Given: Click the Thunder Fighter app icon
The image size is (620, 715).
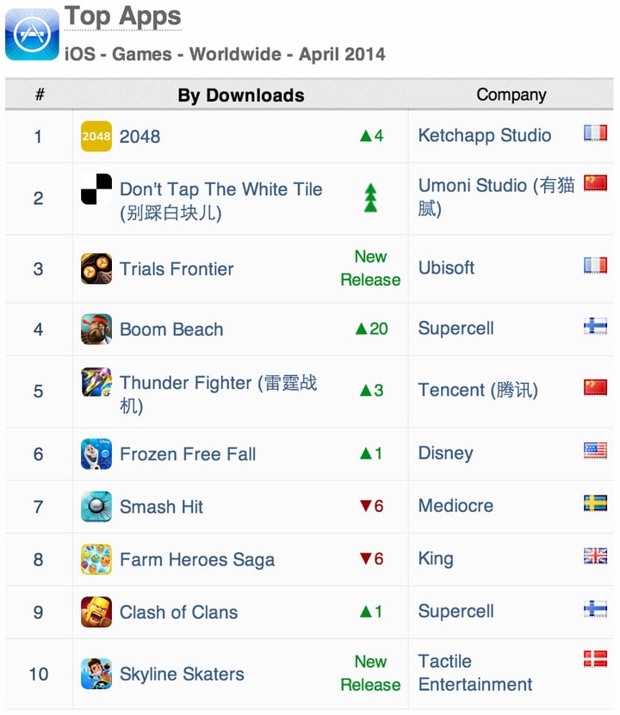Looking at the screenshot, I should click(96, 382).
